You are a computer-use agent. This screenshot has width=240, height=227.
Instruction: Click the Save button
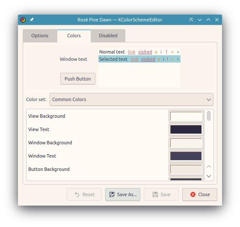point(161,194)
